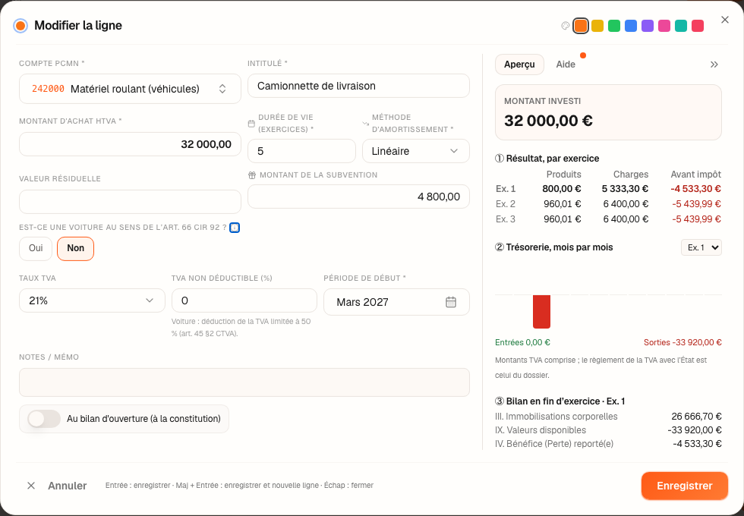Click the calendar icon near Durée de vie label
This screenshot has height=516, width=744.
(x=251, y=123)
